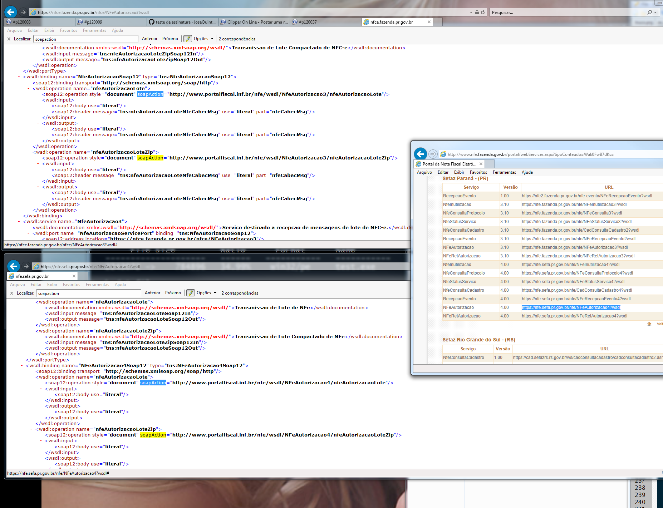
Task: Collapse the wsdl:service NfeAutorizacao3 node
Action: [x=19, y=222]
